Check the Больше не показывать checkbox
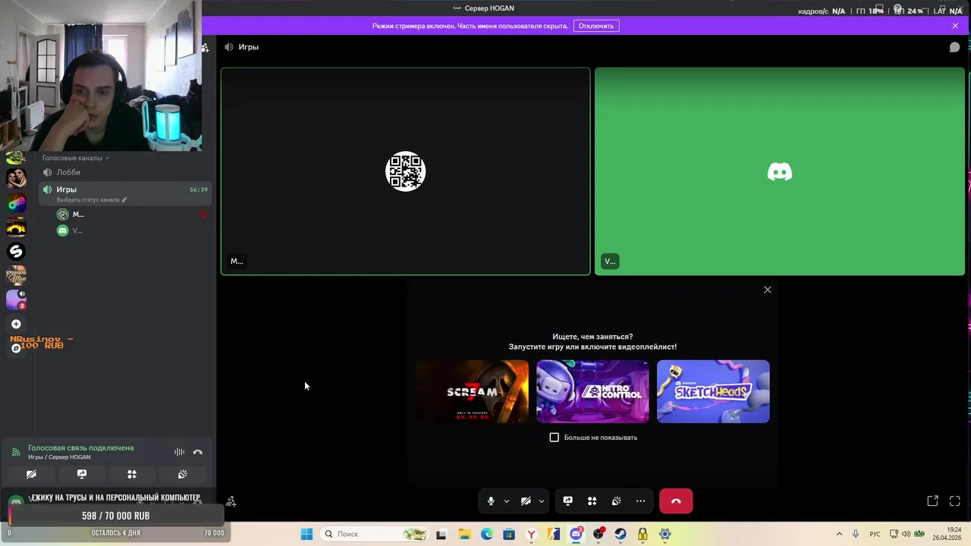This screenshot has height=546, width=971. 554,438
